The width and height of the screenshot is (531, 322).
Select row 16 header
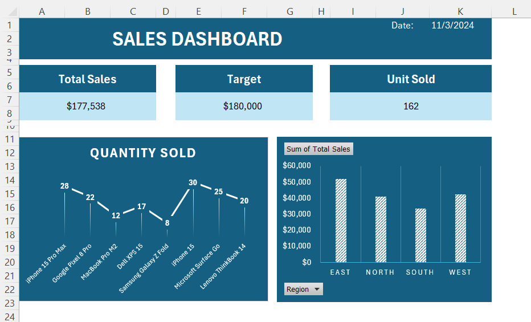(10, 207)
